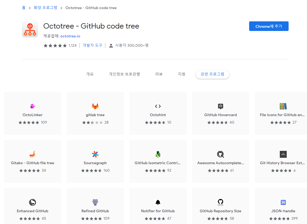Click the GitHub Repository Size title
Screen dimensions: 307x224
[221, 211]
